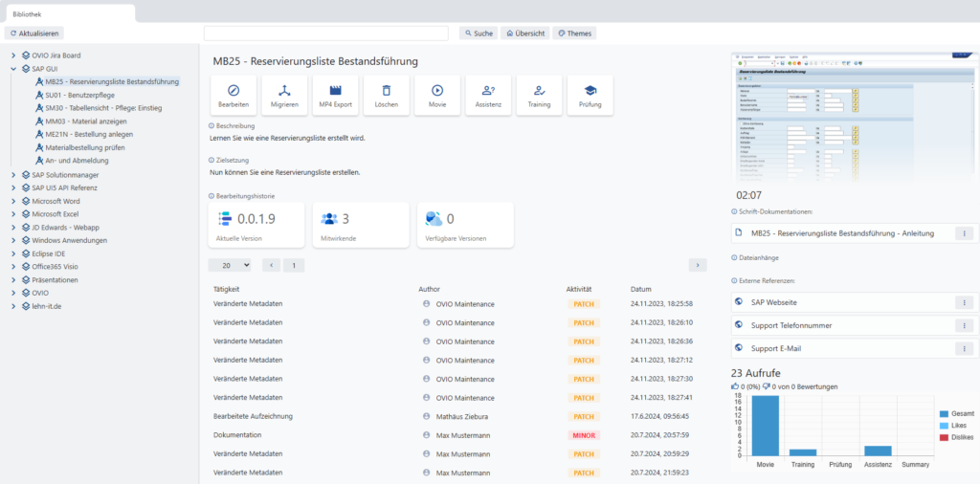Open options menu for MB25 Anleitung document
980x484 pixels.
[x=964, y=233]
